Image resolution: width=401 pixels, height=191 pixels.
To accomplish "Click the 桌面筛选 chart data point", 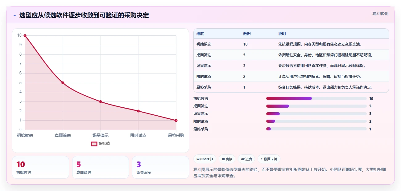I will coord(63,83).
